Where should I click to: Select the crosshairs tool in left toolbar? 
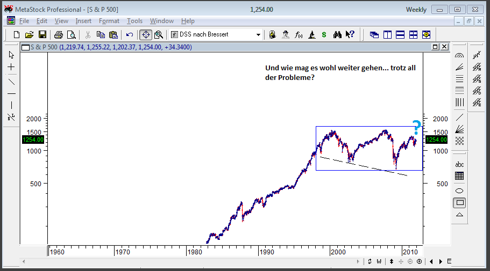point(11,67)
